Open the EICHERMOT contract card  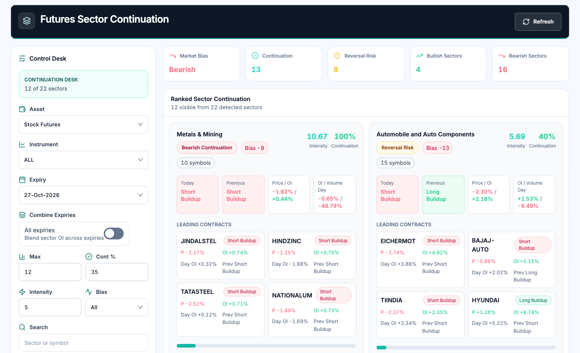point(420,260)
